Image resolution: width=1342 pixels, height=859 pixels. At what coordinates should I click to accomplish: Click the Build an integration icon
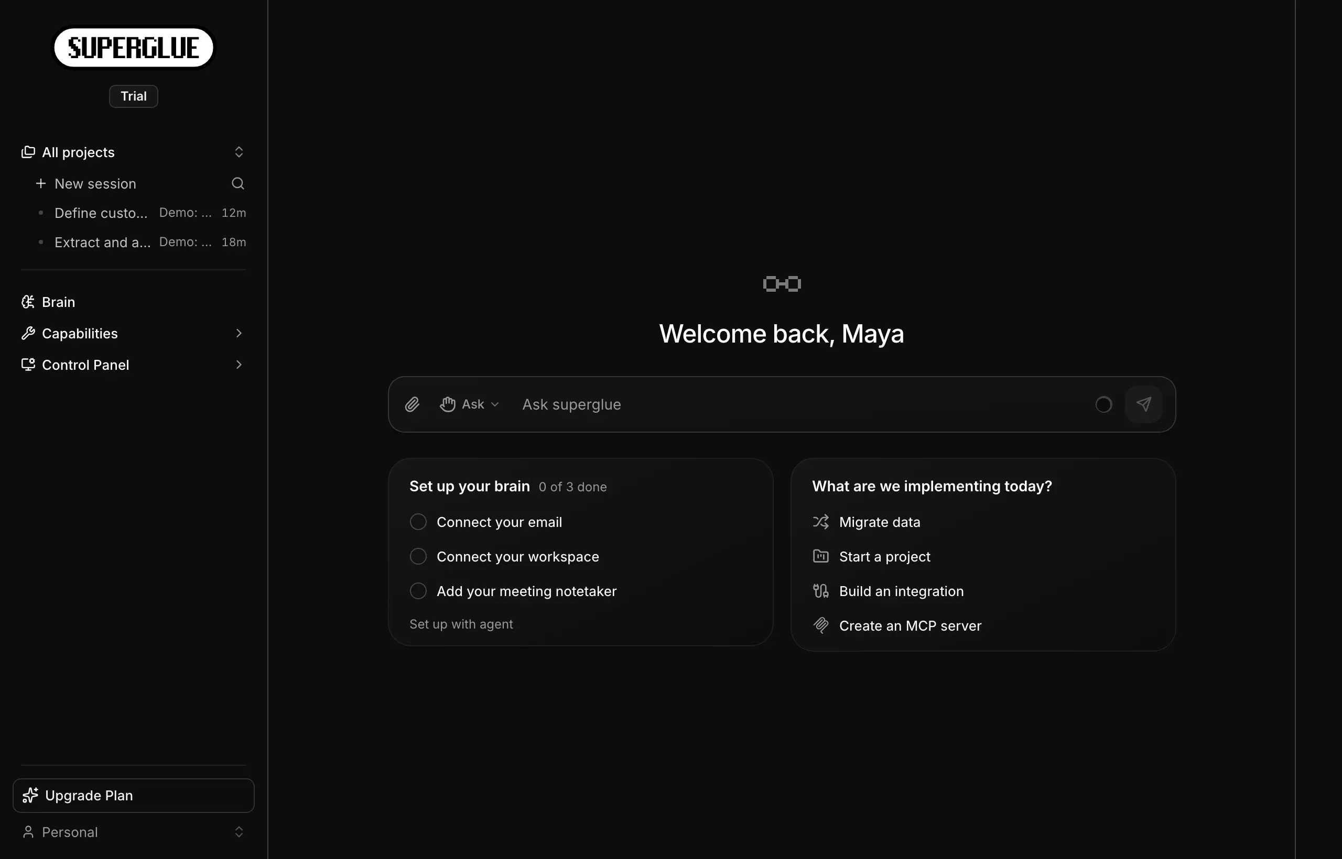click(820, 591)
